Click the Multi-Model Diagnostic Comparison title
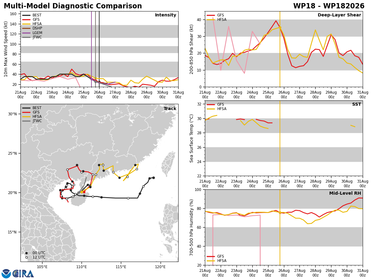 (73, 6)
